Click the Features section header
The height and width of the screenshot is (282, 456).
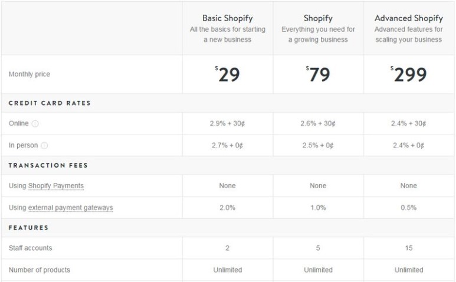(x=28, y=228)
